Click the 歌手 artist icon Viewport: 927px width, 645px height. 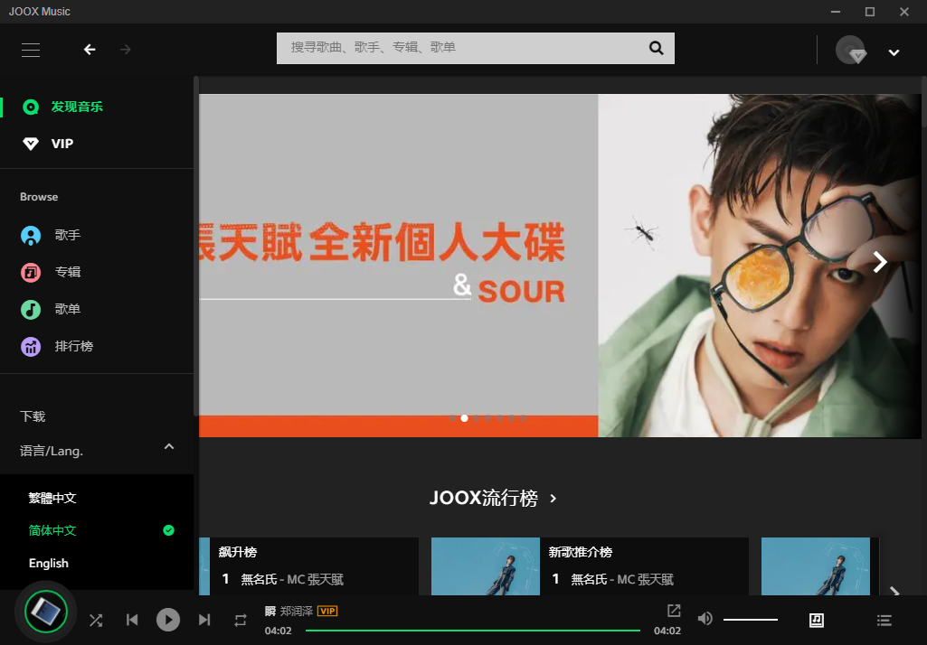[x=31, y=235]
